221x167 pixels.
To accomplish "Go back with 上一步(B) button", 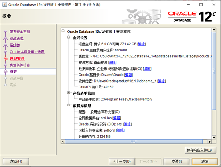I will tap(122, 161).
